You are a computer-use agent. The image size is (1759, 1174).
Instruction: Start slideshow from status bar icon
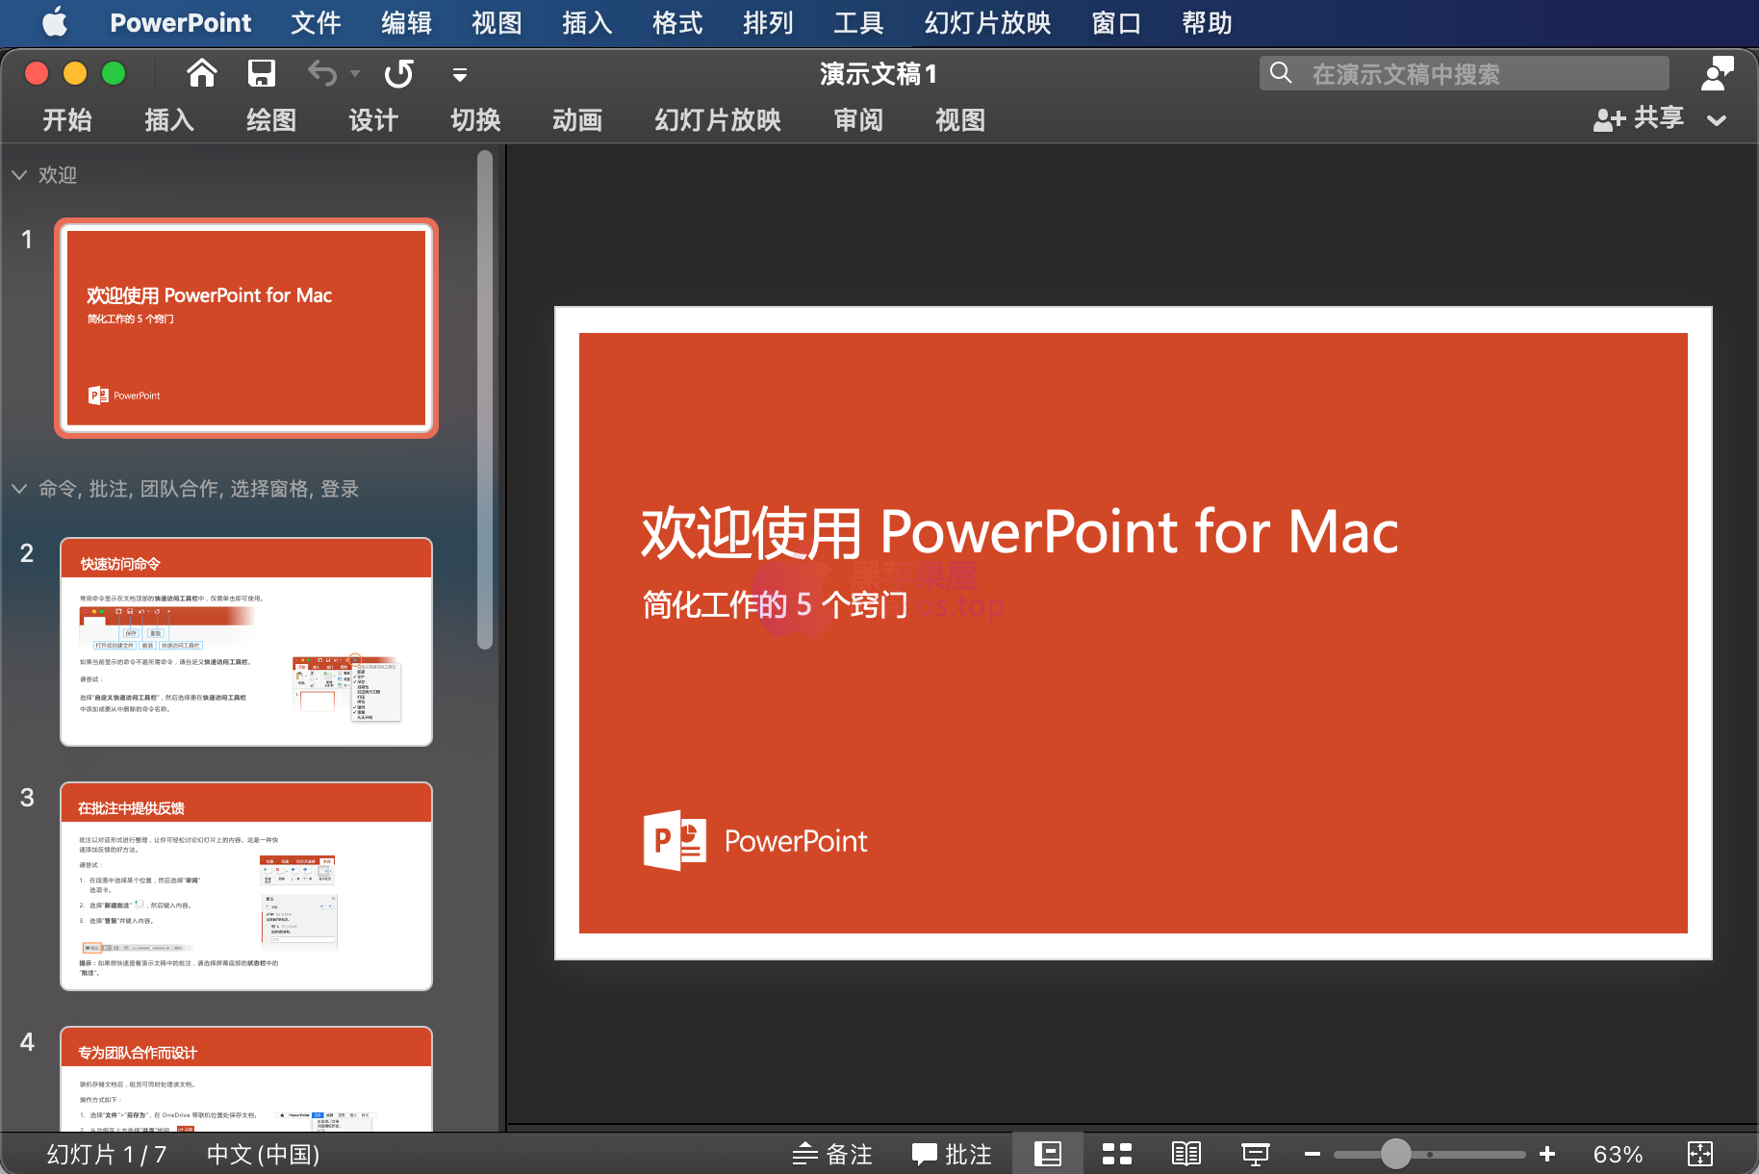(x=1255, y=1154)
